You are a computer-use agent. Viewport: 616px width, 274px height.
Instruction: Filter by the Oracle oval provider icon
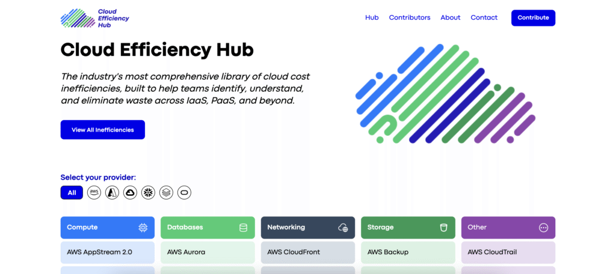click(184, 192)
